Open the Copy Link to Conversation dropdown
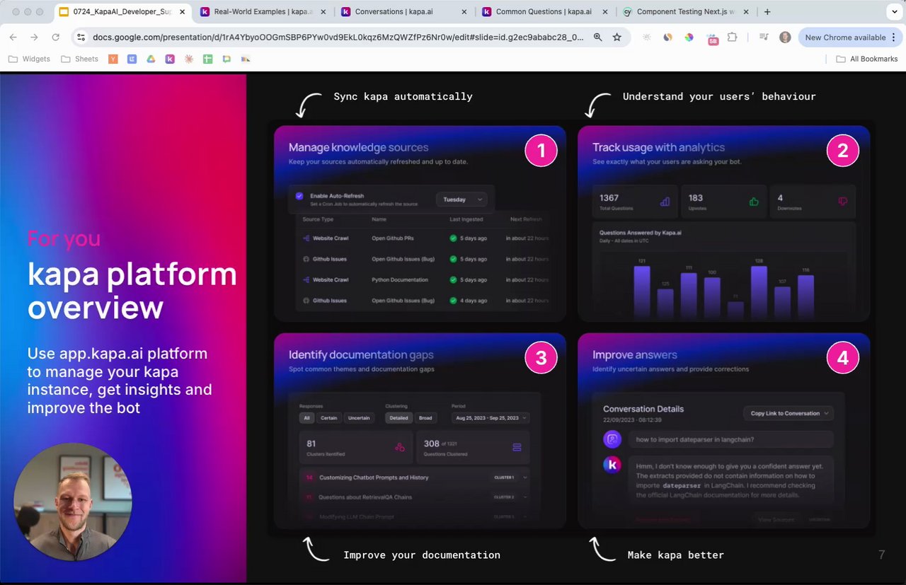906x585 pixels. tap(789, 413)
